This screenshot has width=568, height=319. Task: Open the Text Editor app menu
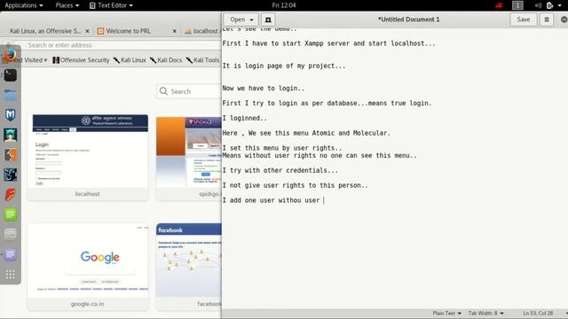click(111, 5)
